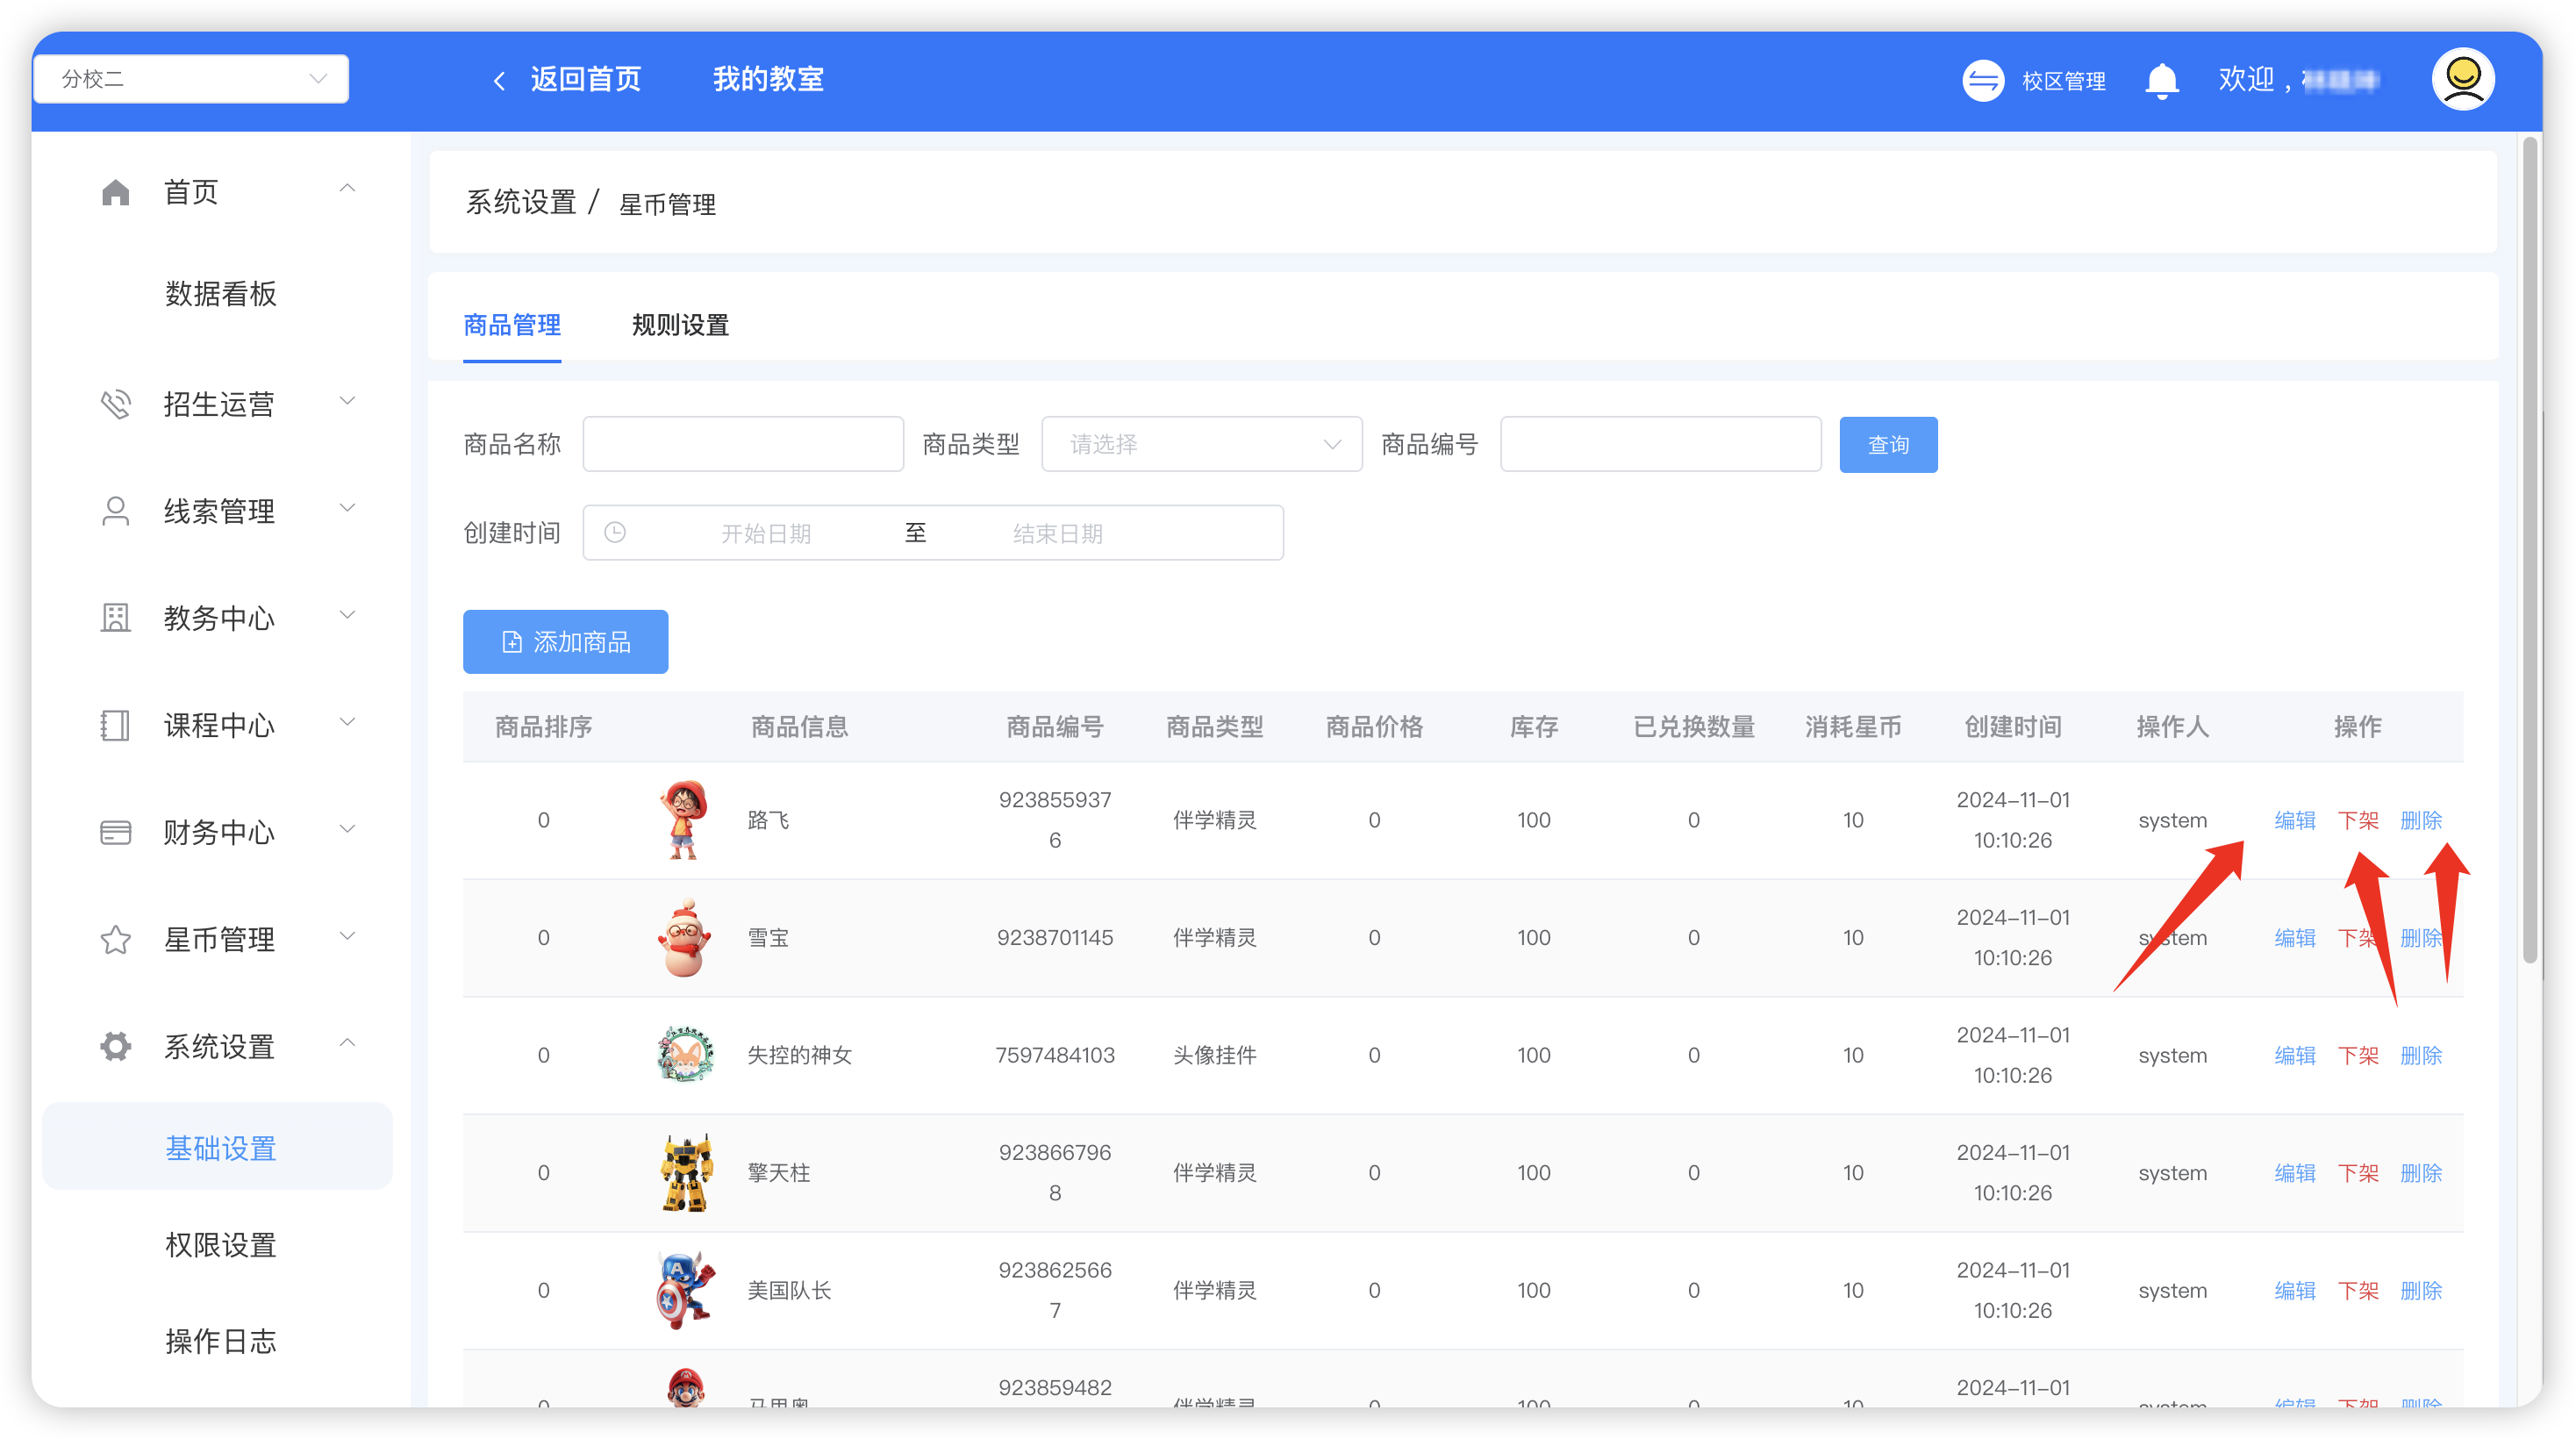Open the user avatar menu

(x=2462, y=79)
